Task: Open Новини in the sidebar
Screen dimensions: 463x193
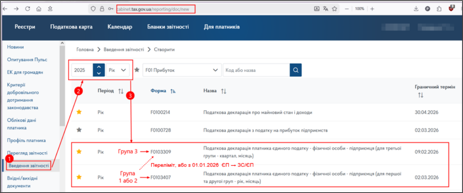Action: [16, 47]
